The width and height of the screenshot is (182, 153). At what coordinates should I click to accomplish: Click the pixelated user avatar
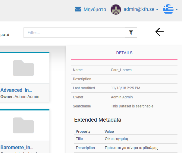click(116, 9)
